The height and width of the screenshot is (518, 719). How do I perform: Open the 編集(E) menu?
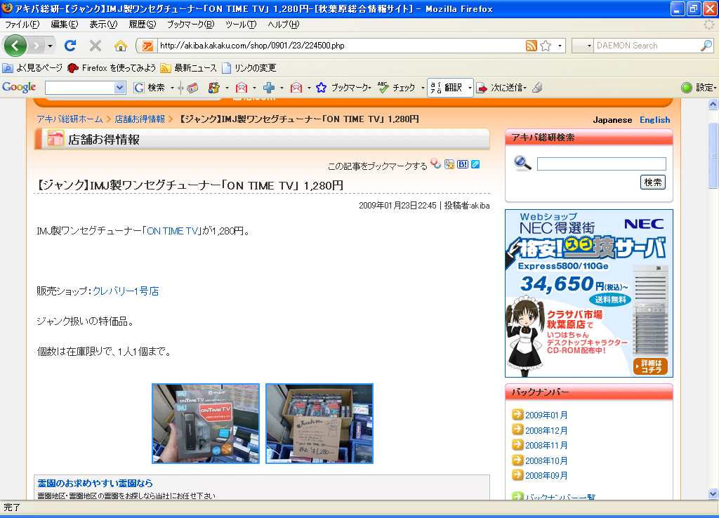point(64,25)
